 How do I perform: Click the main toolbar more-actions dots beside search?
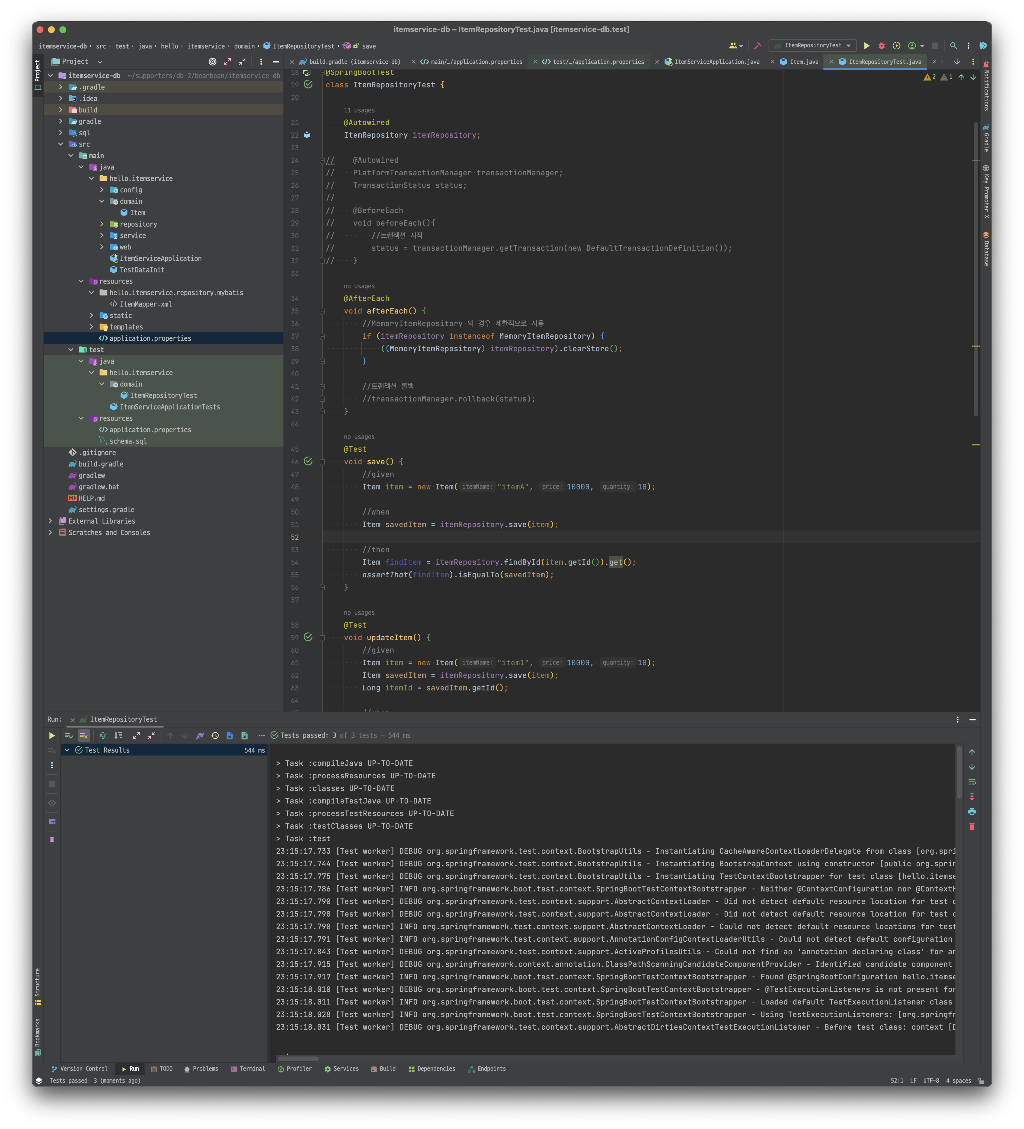(968, 46)
